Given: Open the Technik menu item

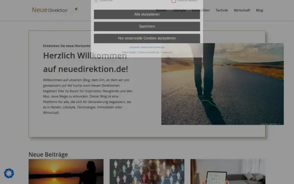Looking at the screenshot, I should pos(221,10).
